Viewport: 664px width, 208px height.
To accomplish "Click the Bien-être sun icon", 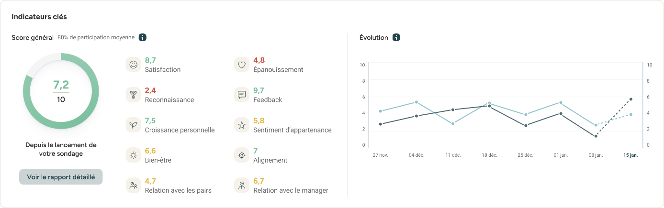I will click(x=133, y=155).
